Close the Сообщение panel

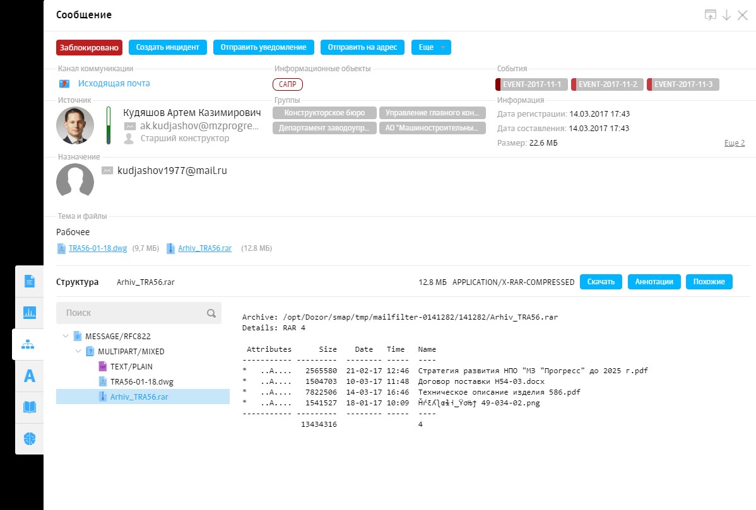pos(743,15)
